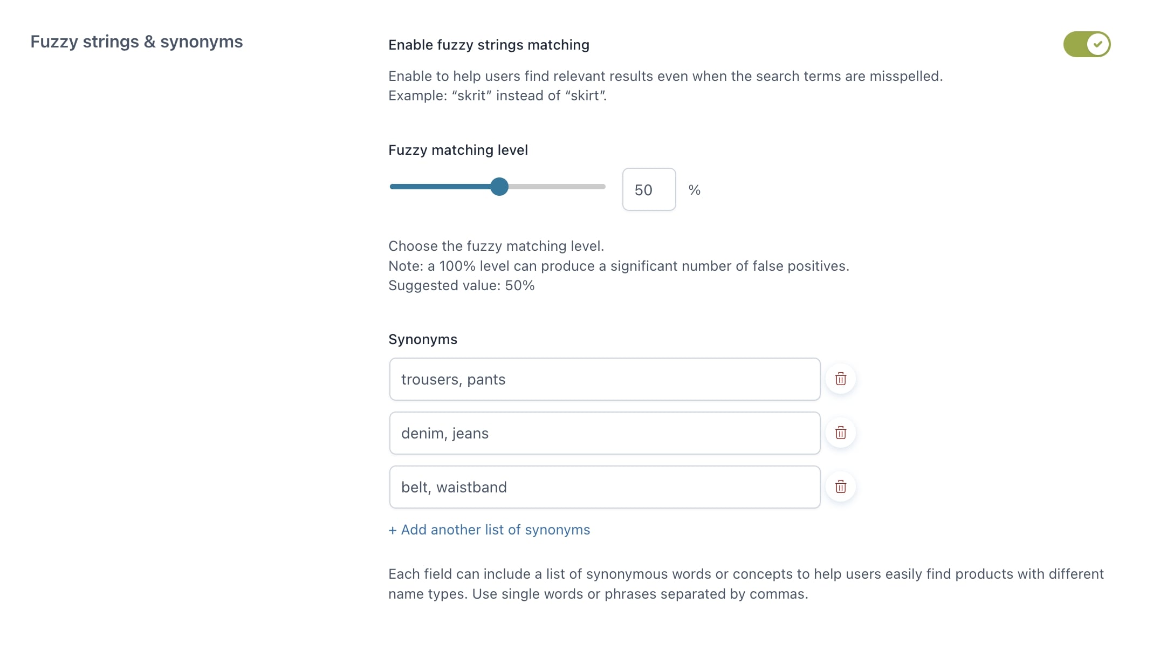Select the belt, waistband synonyms field
1167x672 pixels.
pos(604,487)
